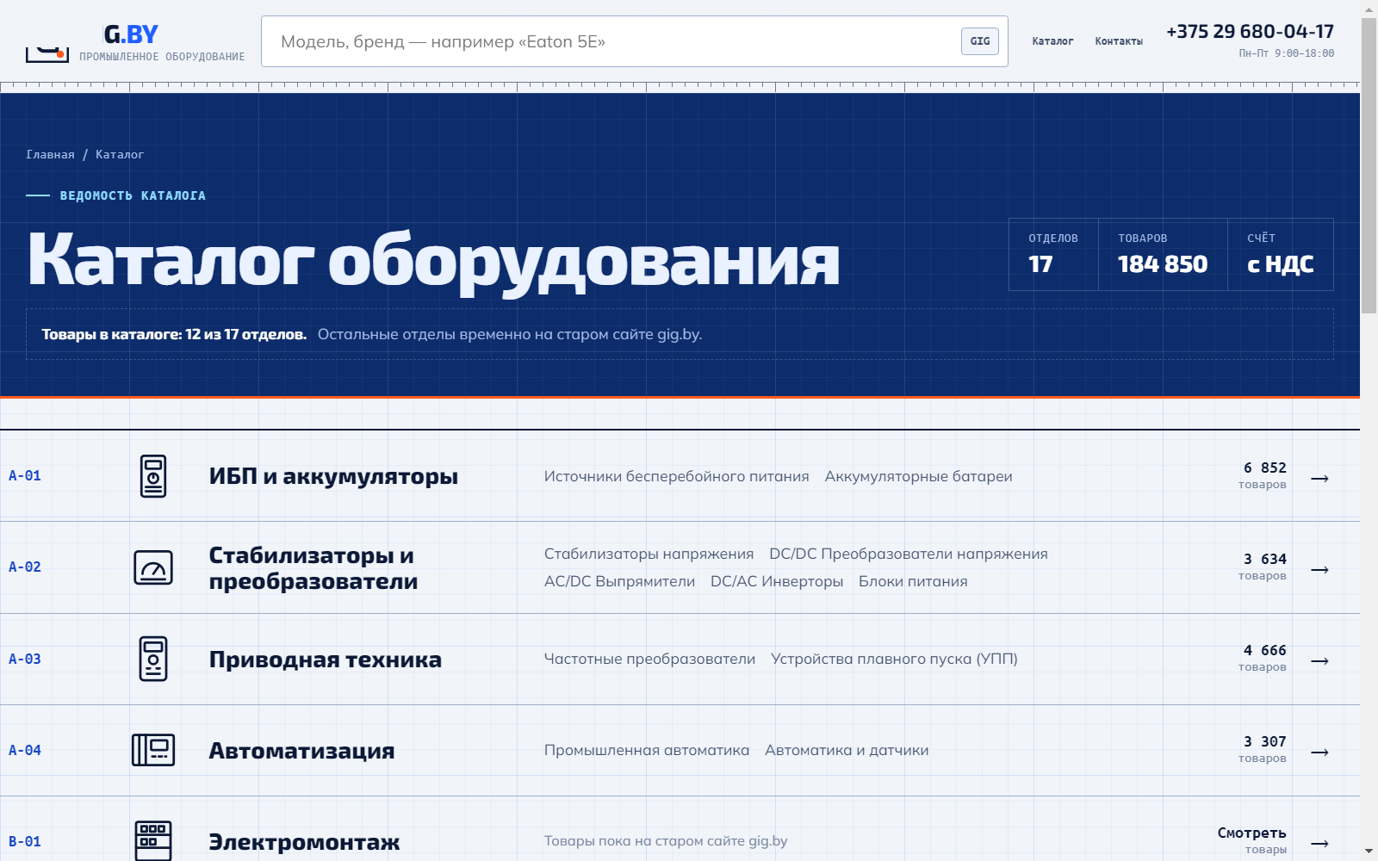The width and height of the screenshot is (1378, 861).
Task: Click the panel icon for Электромонтаж
Action: [153, 841]
